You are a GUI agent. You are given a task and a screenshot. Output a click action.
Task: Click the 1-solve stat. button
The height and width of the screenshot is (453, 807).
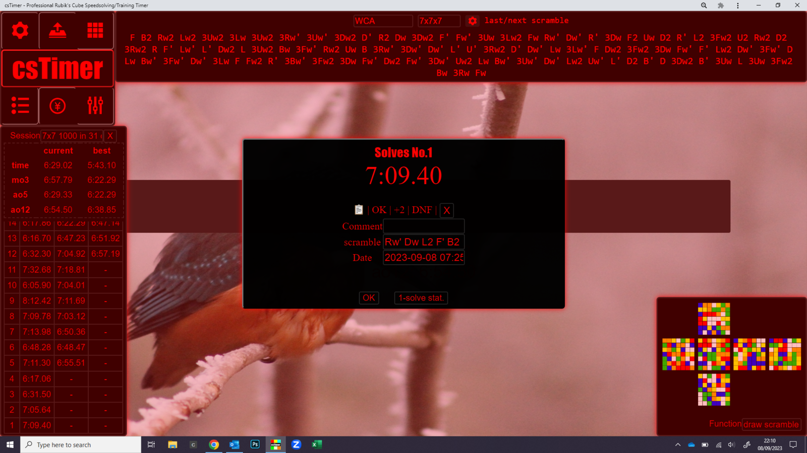pyautogui.click(x=421, y=298)
